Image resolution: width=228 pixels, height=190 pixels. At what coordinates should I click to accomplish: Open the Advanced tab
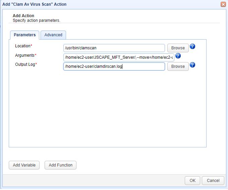click(53, 35)
